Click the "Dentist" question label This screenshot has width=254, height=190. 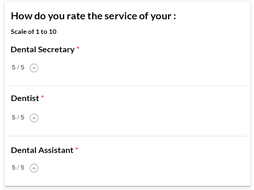25,98
